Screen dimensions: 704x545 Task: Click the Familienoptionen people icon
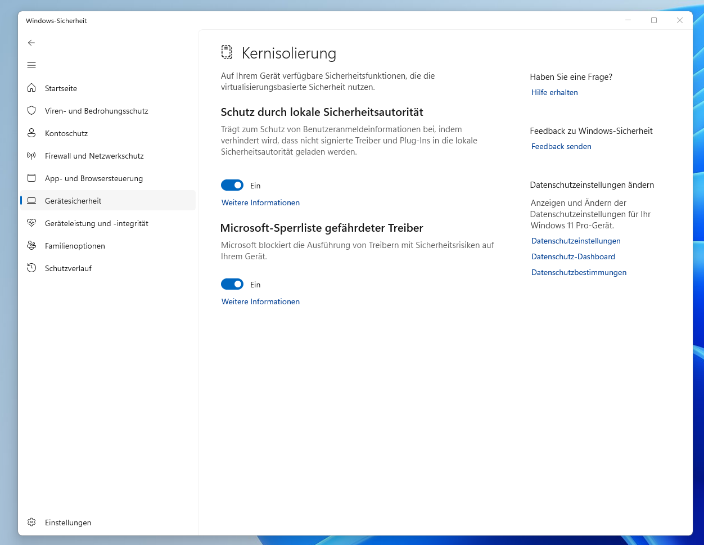coord(31,246)
